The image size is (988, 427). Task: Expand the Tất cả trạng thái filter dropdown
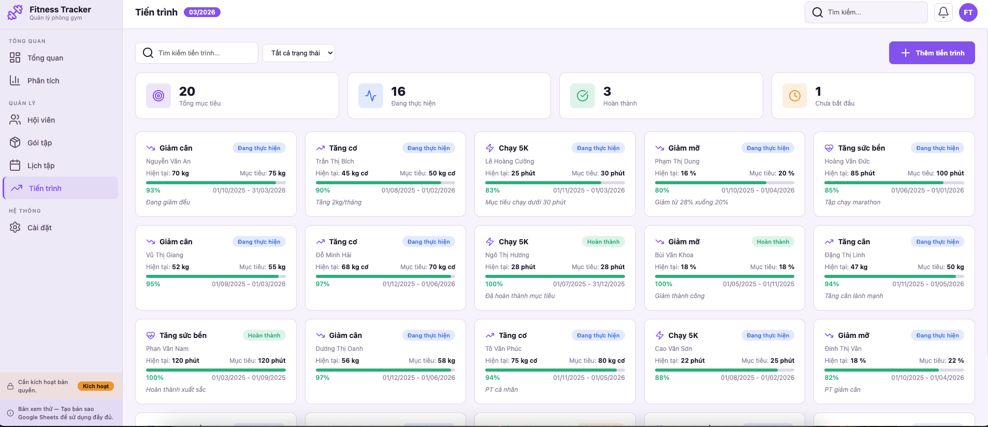299,53
